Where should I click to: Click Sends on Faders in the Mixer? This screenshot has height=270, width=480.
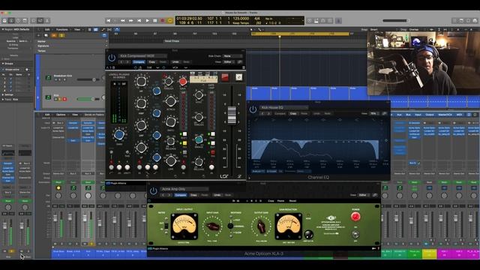point(94,115)
